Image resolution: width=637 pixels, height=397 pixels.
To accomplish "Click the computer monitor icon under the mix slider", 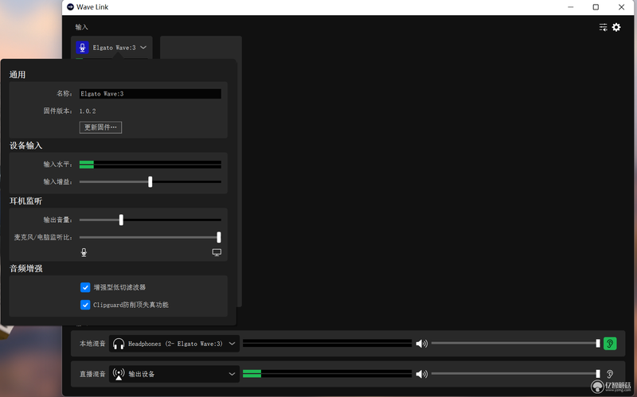I will pyautogui.click(x=217, y=252).
